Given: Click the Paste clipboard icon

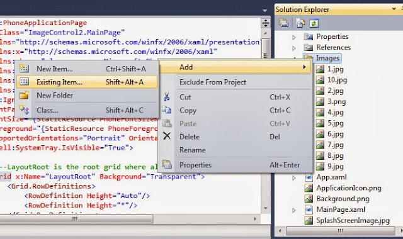Looking at the screenshot, I should click(167, 123).
